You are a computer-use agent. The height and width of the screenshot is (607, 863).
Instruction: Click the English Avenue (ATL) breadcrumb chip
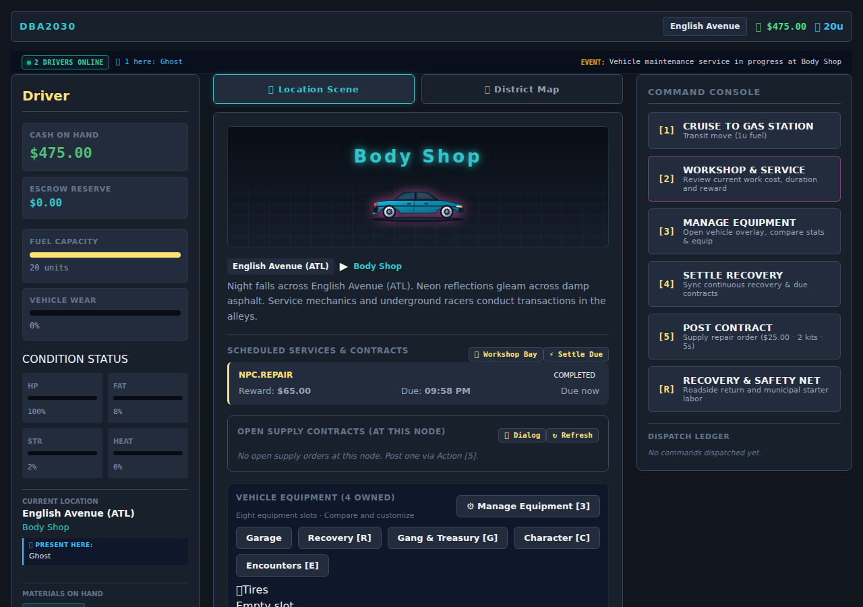[280, 266]
